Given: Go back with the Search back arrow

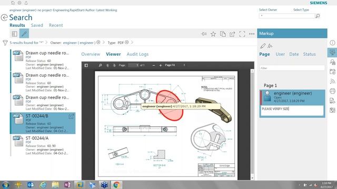Looking at the screenshot, I should [4, 17].
